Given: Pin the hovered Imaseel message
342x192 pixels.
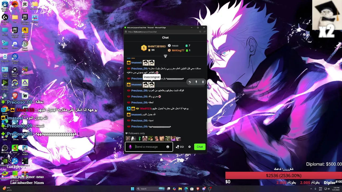Looking at the screenshot, I should coord(196,82).
